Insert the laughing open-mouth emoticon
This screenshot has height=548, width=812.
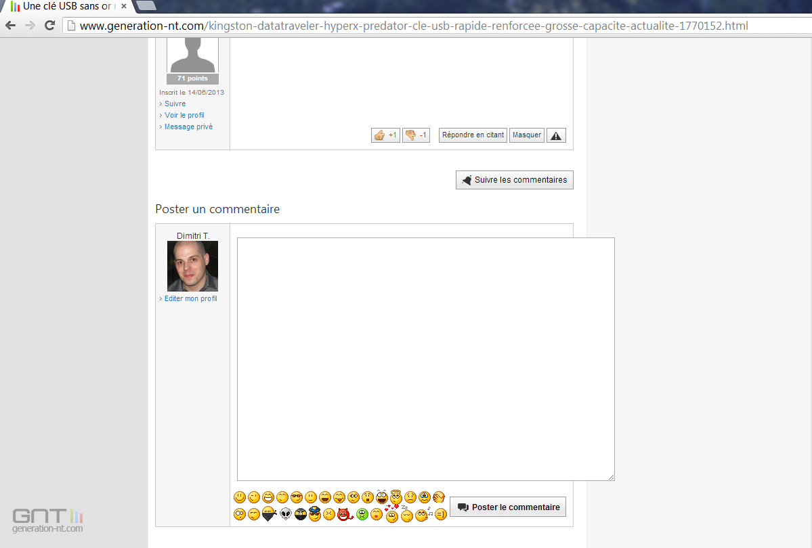click(x=325, y=497)
